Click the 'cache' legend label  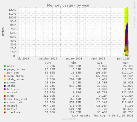pos(11,86)
